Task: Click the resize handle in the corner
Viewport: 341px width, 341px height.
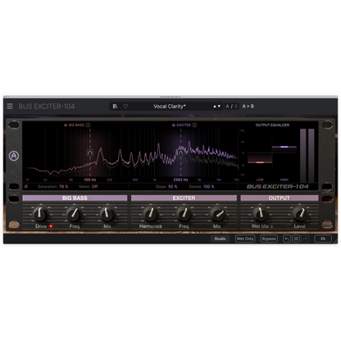Action: [335, 241]
